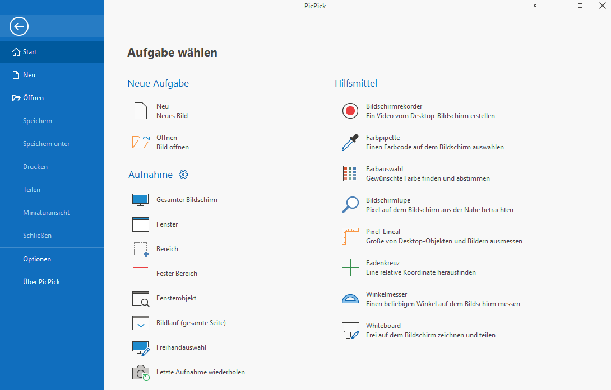Start Bildlauf (gesamte Seite) capture
Image resolution: width=611 pixels, height=390 pixels.
(191, 323)
